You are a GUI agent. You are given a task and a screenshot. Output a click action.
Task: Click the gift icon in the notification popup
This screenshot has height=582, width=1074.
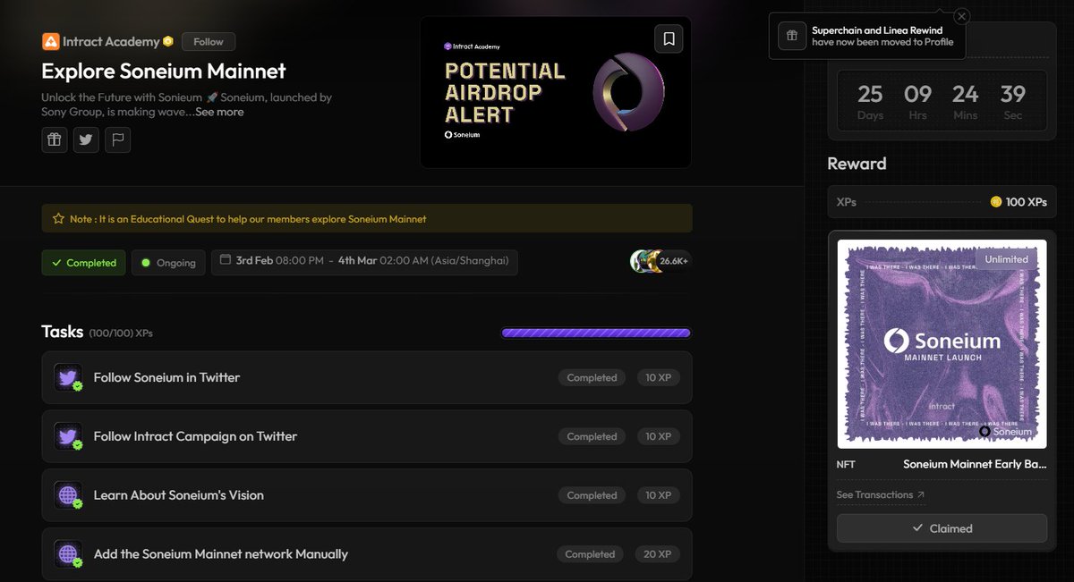tap(791, 36)
